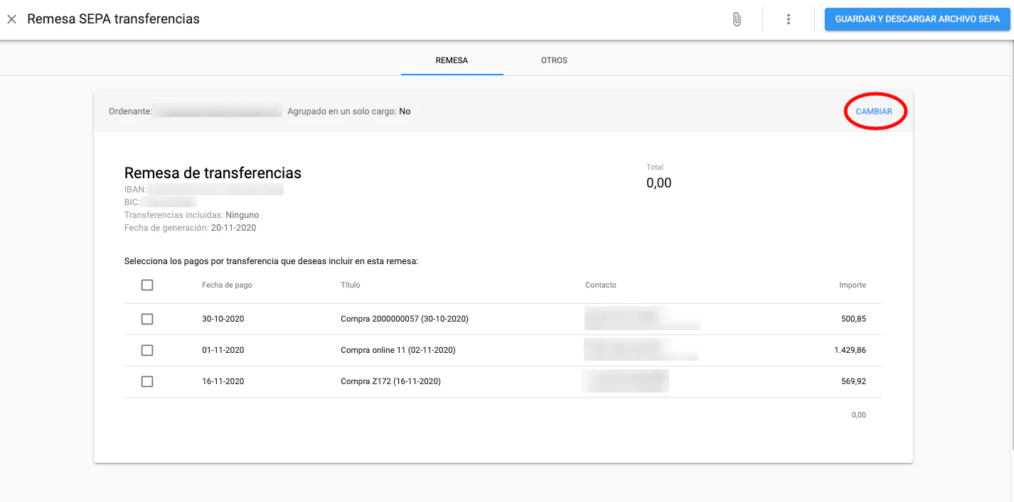1014x502 pixels.
Task: Check the payment dated 01-11-2020
Action: tap(147, 350)
